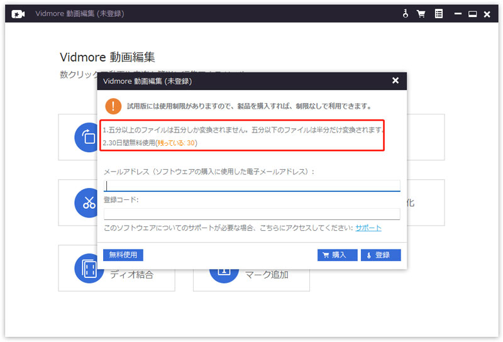Viewport: 503px width, 342px height.
Task: Minimize the Vidmore main window
Action: tap(458, 14)
